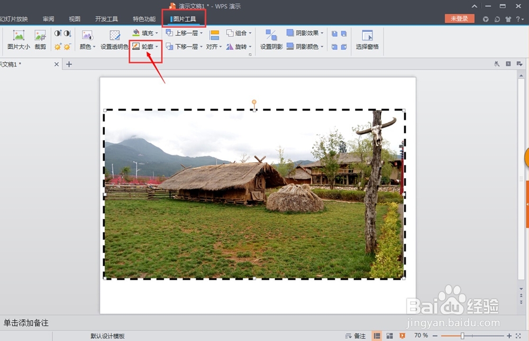Image resolution: width=529 pixels, height=341 pixels.
Task: Collapse the ribbon with up chevron
Action: [475, 6]
